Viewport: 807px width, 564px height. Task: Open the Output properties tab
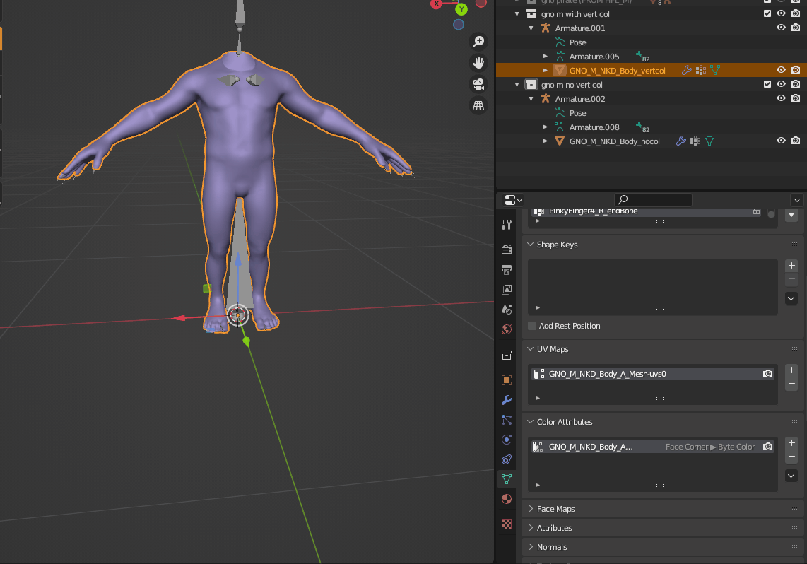(507, 270)
